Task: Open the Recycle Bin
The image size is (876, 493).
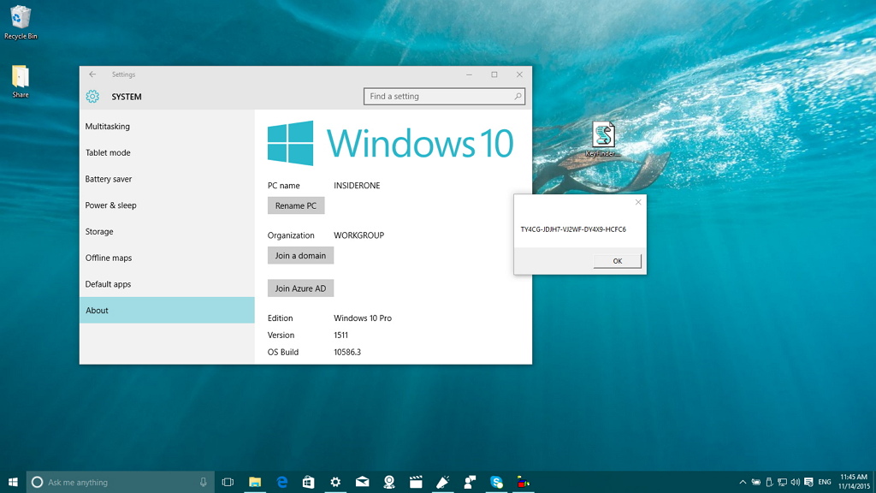Action: pos(20,19)
